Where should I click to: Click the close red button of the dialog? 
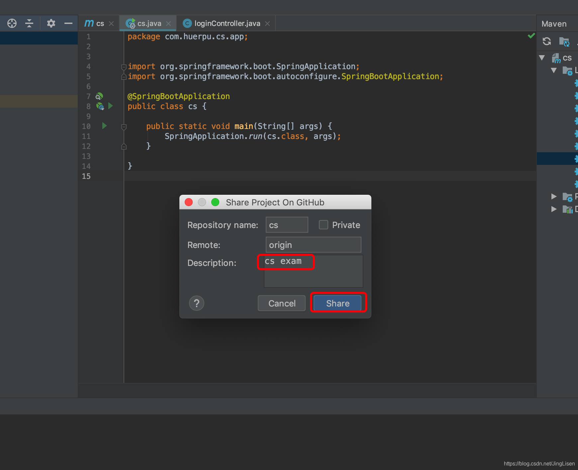pos(189,202)
